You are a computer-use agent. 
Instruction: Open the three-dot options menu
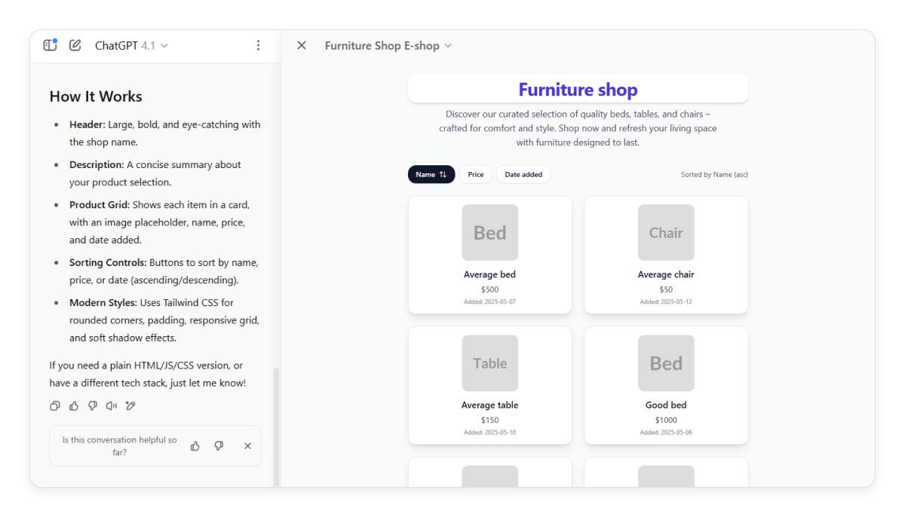tap(259, 45)
